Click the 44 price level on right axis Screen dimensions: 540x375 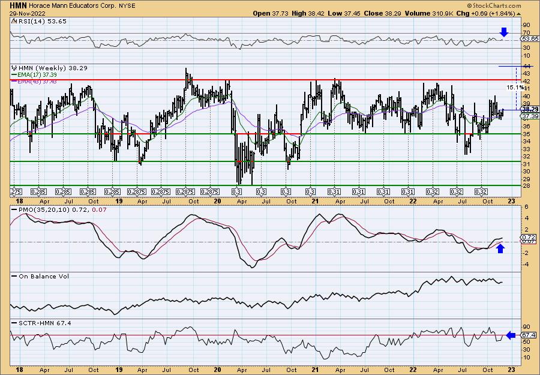[526, 67]
